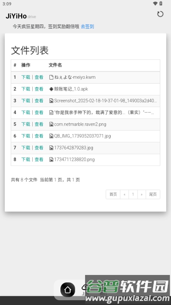The height and width of the screenshot is (305, 171).
Task: Download 赊账笔记_1.0.apk
Action: tap(26, 89)
